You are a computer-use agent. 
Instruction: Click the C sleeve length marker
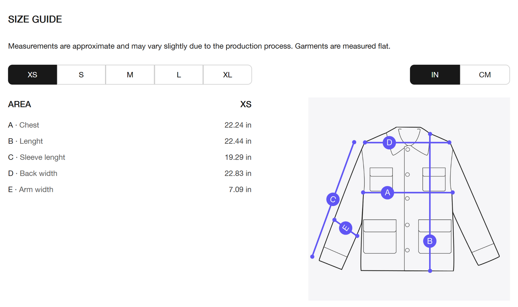pyautogui.click(x=333, y=199)
